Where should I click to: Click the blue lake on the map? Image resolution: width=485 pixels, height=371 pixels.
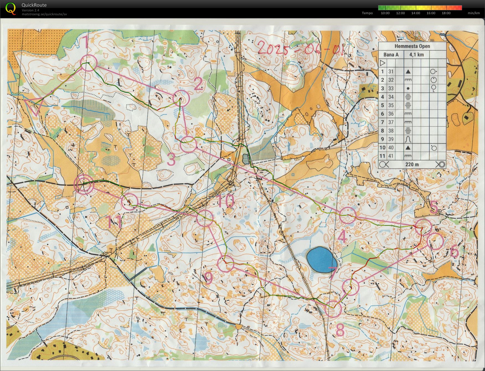(x=322, y=260)
